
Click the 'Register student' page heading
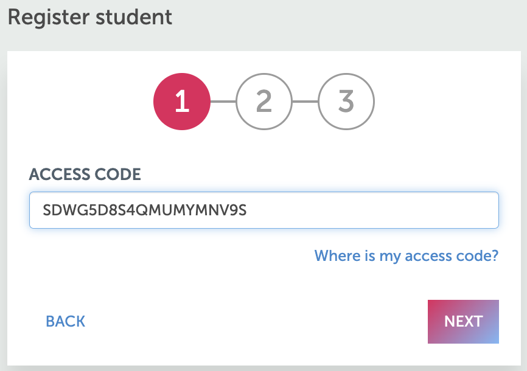coord(90,17)
